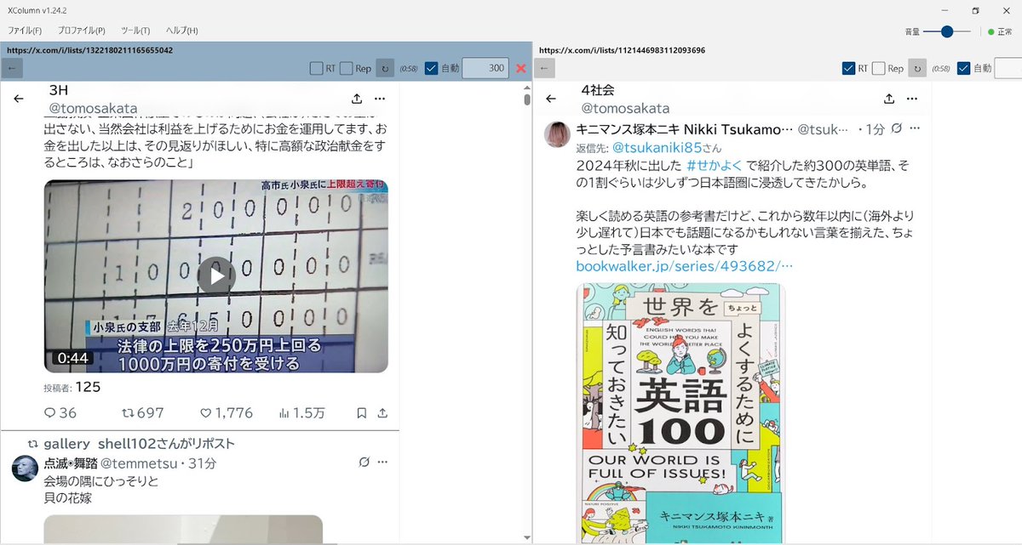
Task: Click the 31分 timestamp on temmetsu tweet
Action: [203, 463]
